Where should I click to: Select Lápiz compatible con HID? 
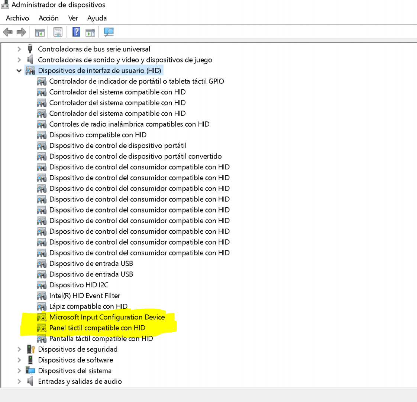88,306
